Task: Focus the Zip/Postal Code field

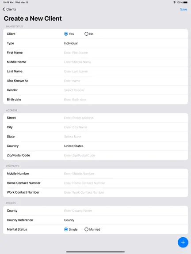Action: click(x=95, y=155)
